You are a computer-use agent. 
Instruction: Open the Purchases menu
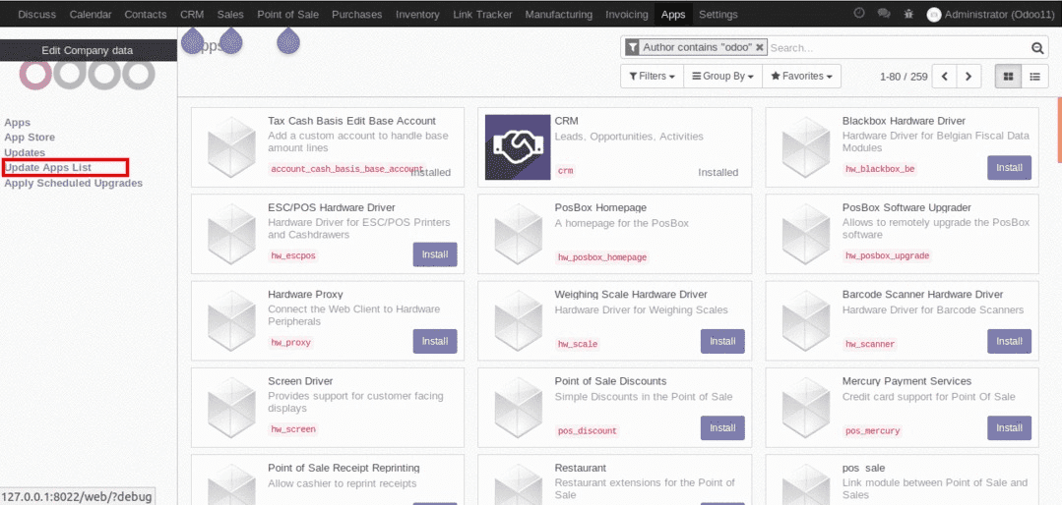(357, 14)
